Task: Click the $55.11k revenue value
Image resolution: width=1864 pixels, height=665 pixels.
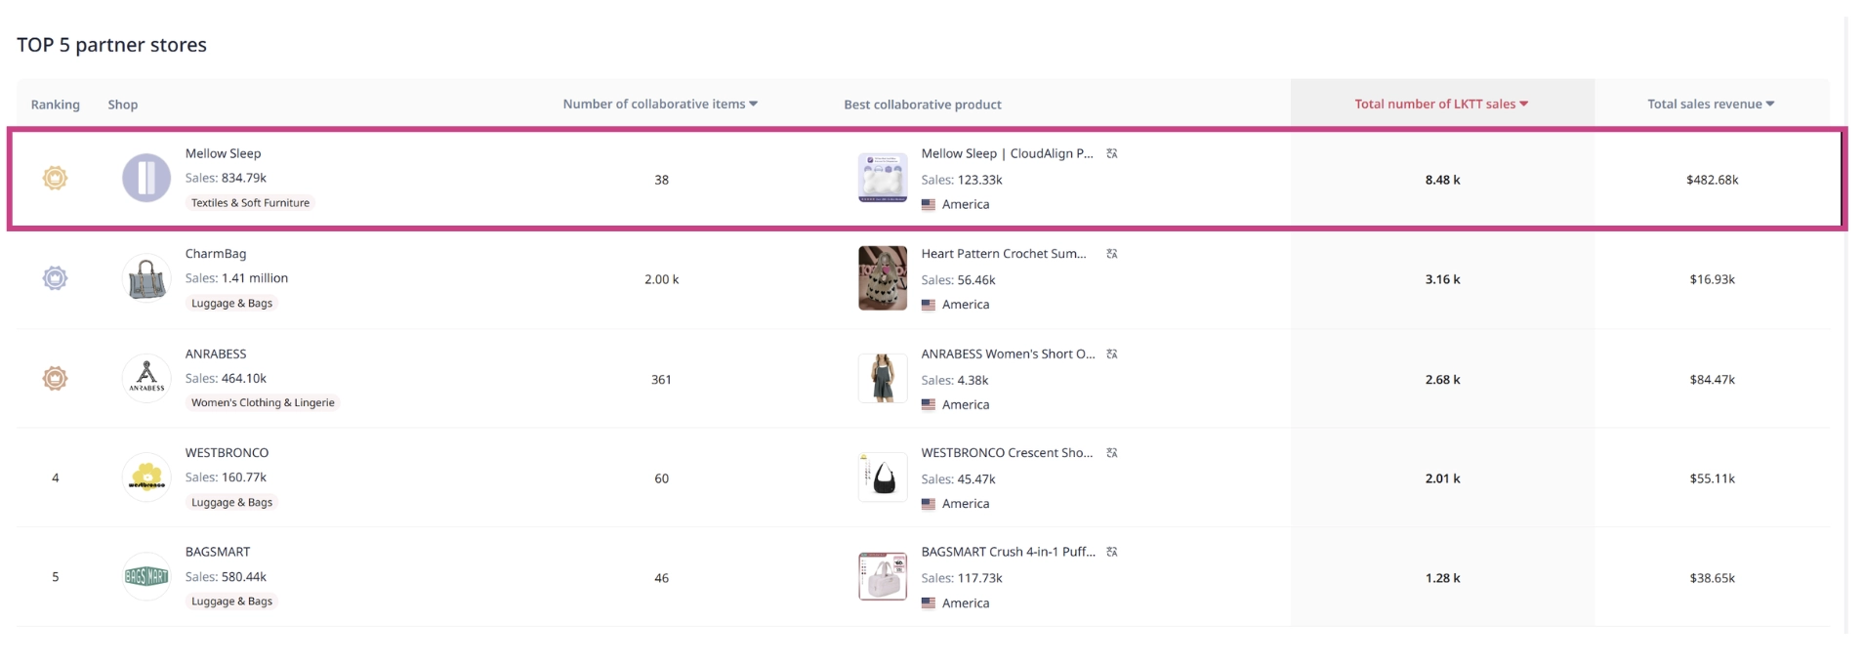Action: click(x=1712, y=478)
